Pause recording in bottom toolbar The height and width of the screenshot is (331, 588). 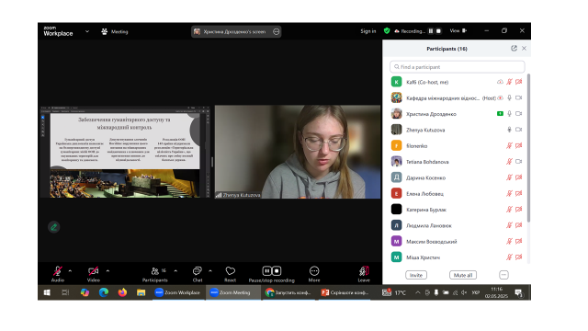[x=266, y=270]
